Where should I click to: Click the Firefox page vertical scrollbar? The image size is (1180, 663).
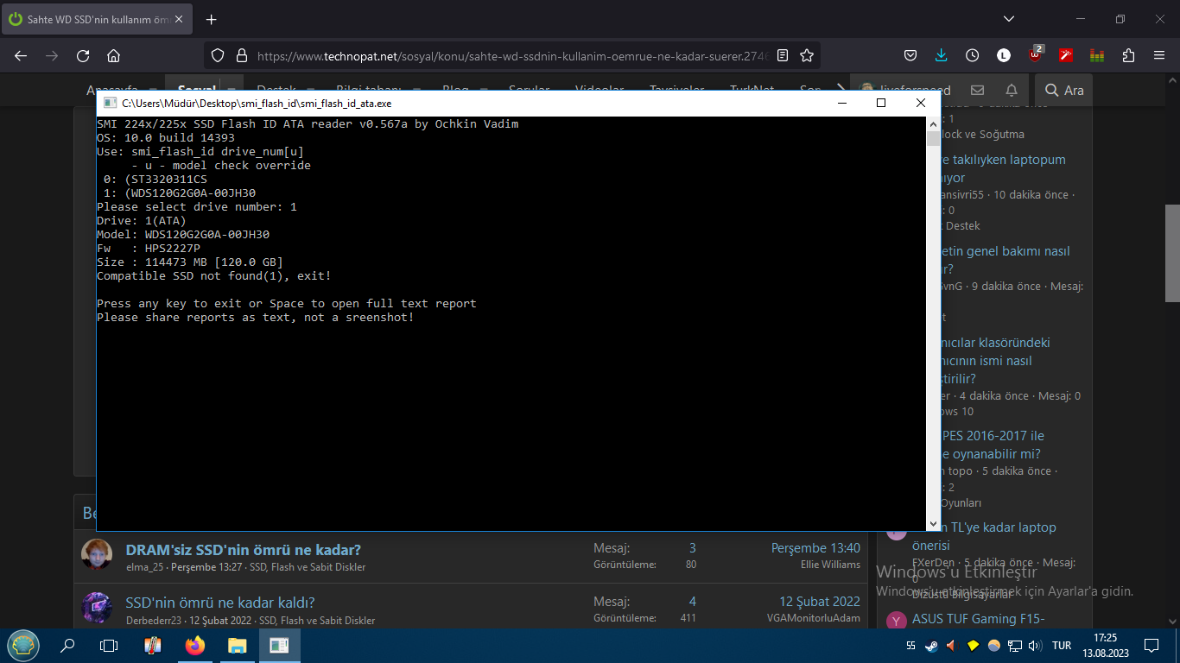(1172, 253)
